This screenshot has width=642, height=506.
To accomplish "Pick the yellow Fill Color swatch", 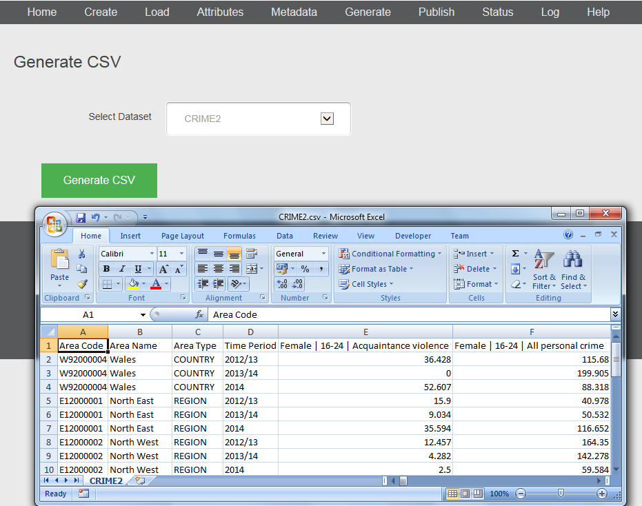I will [x=134, y=284].
